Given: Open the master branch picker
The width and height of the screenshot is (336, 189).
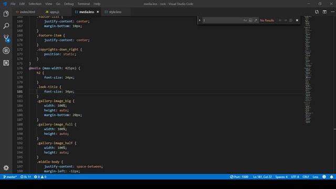Looking at the screenshot, I should [10, 177].
